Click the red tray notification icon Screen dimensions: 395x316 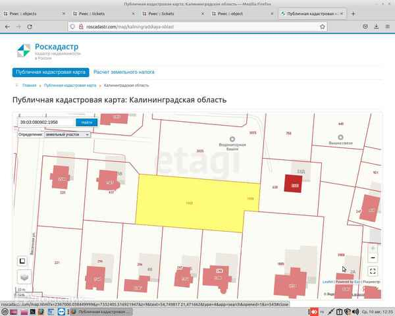[314, 312]
